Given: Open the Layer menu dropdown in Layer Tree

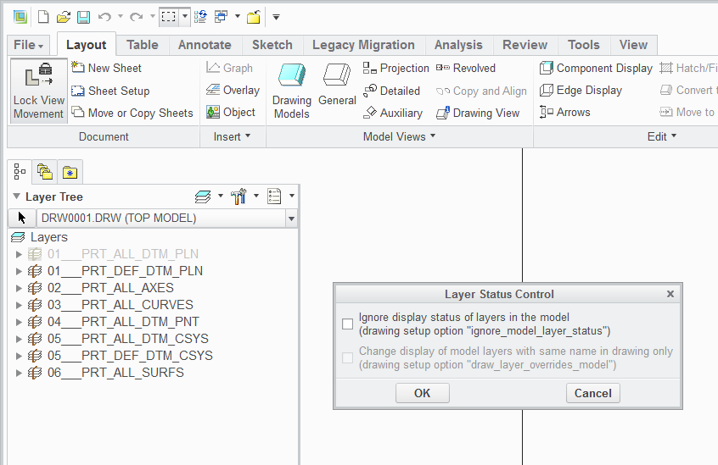Looking at the screenshot, I should pyautogui.click(x=208, y=197).
